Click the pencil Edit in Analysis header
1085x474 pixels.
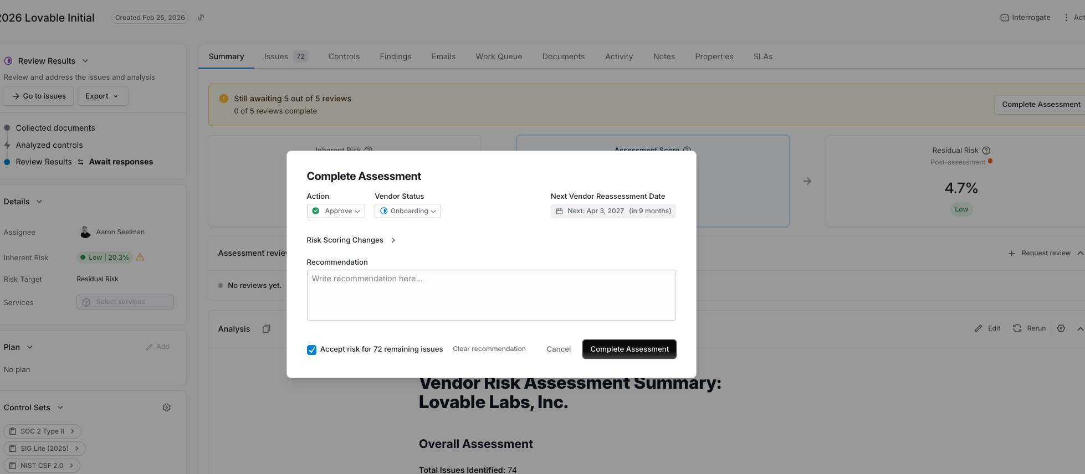point(987,328)
